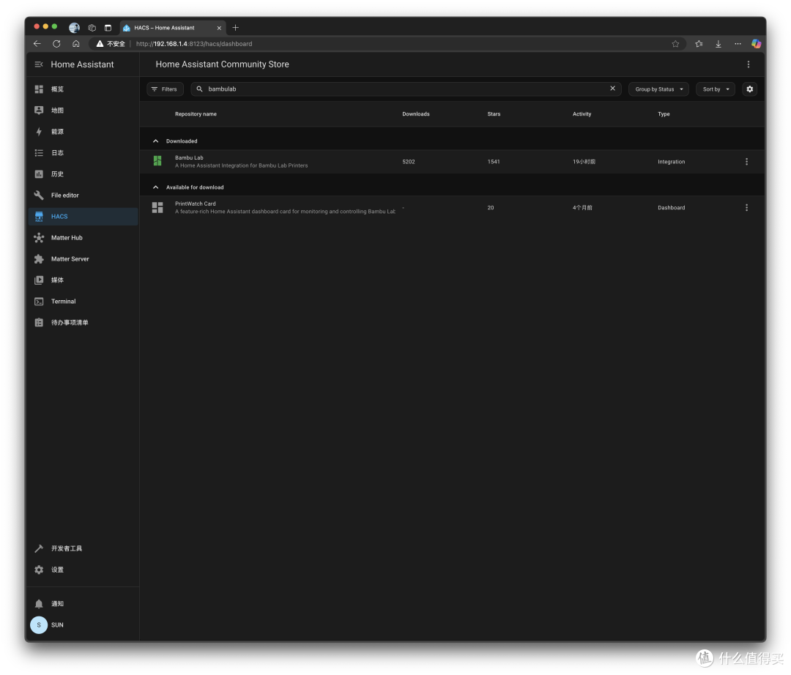Clear the bambulab search text

pyautogui.click(x=612, y=89)
